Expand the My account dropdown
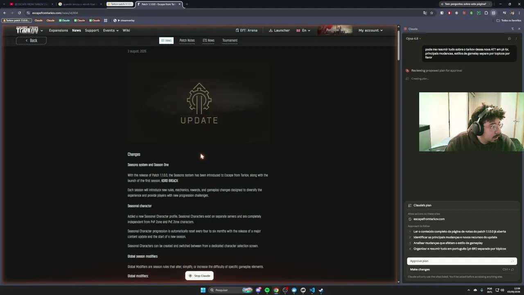 pyautogui.click(x=370, y=30)
